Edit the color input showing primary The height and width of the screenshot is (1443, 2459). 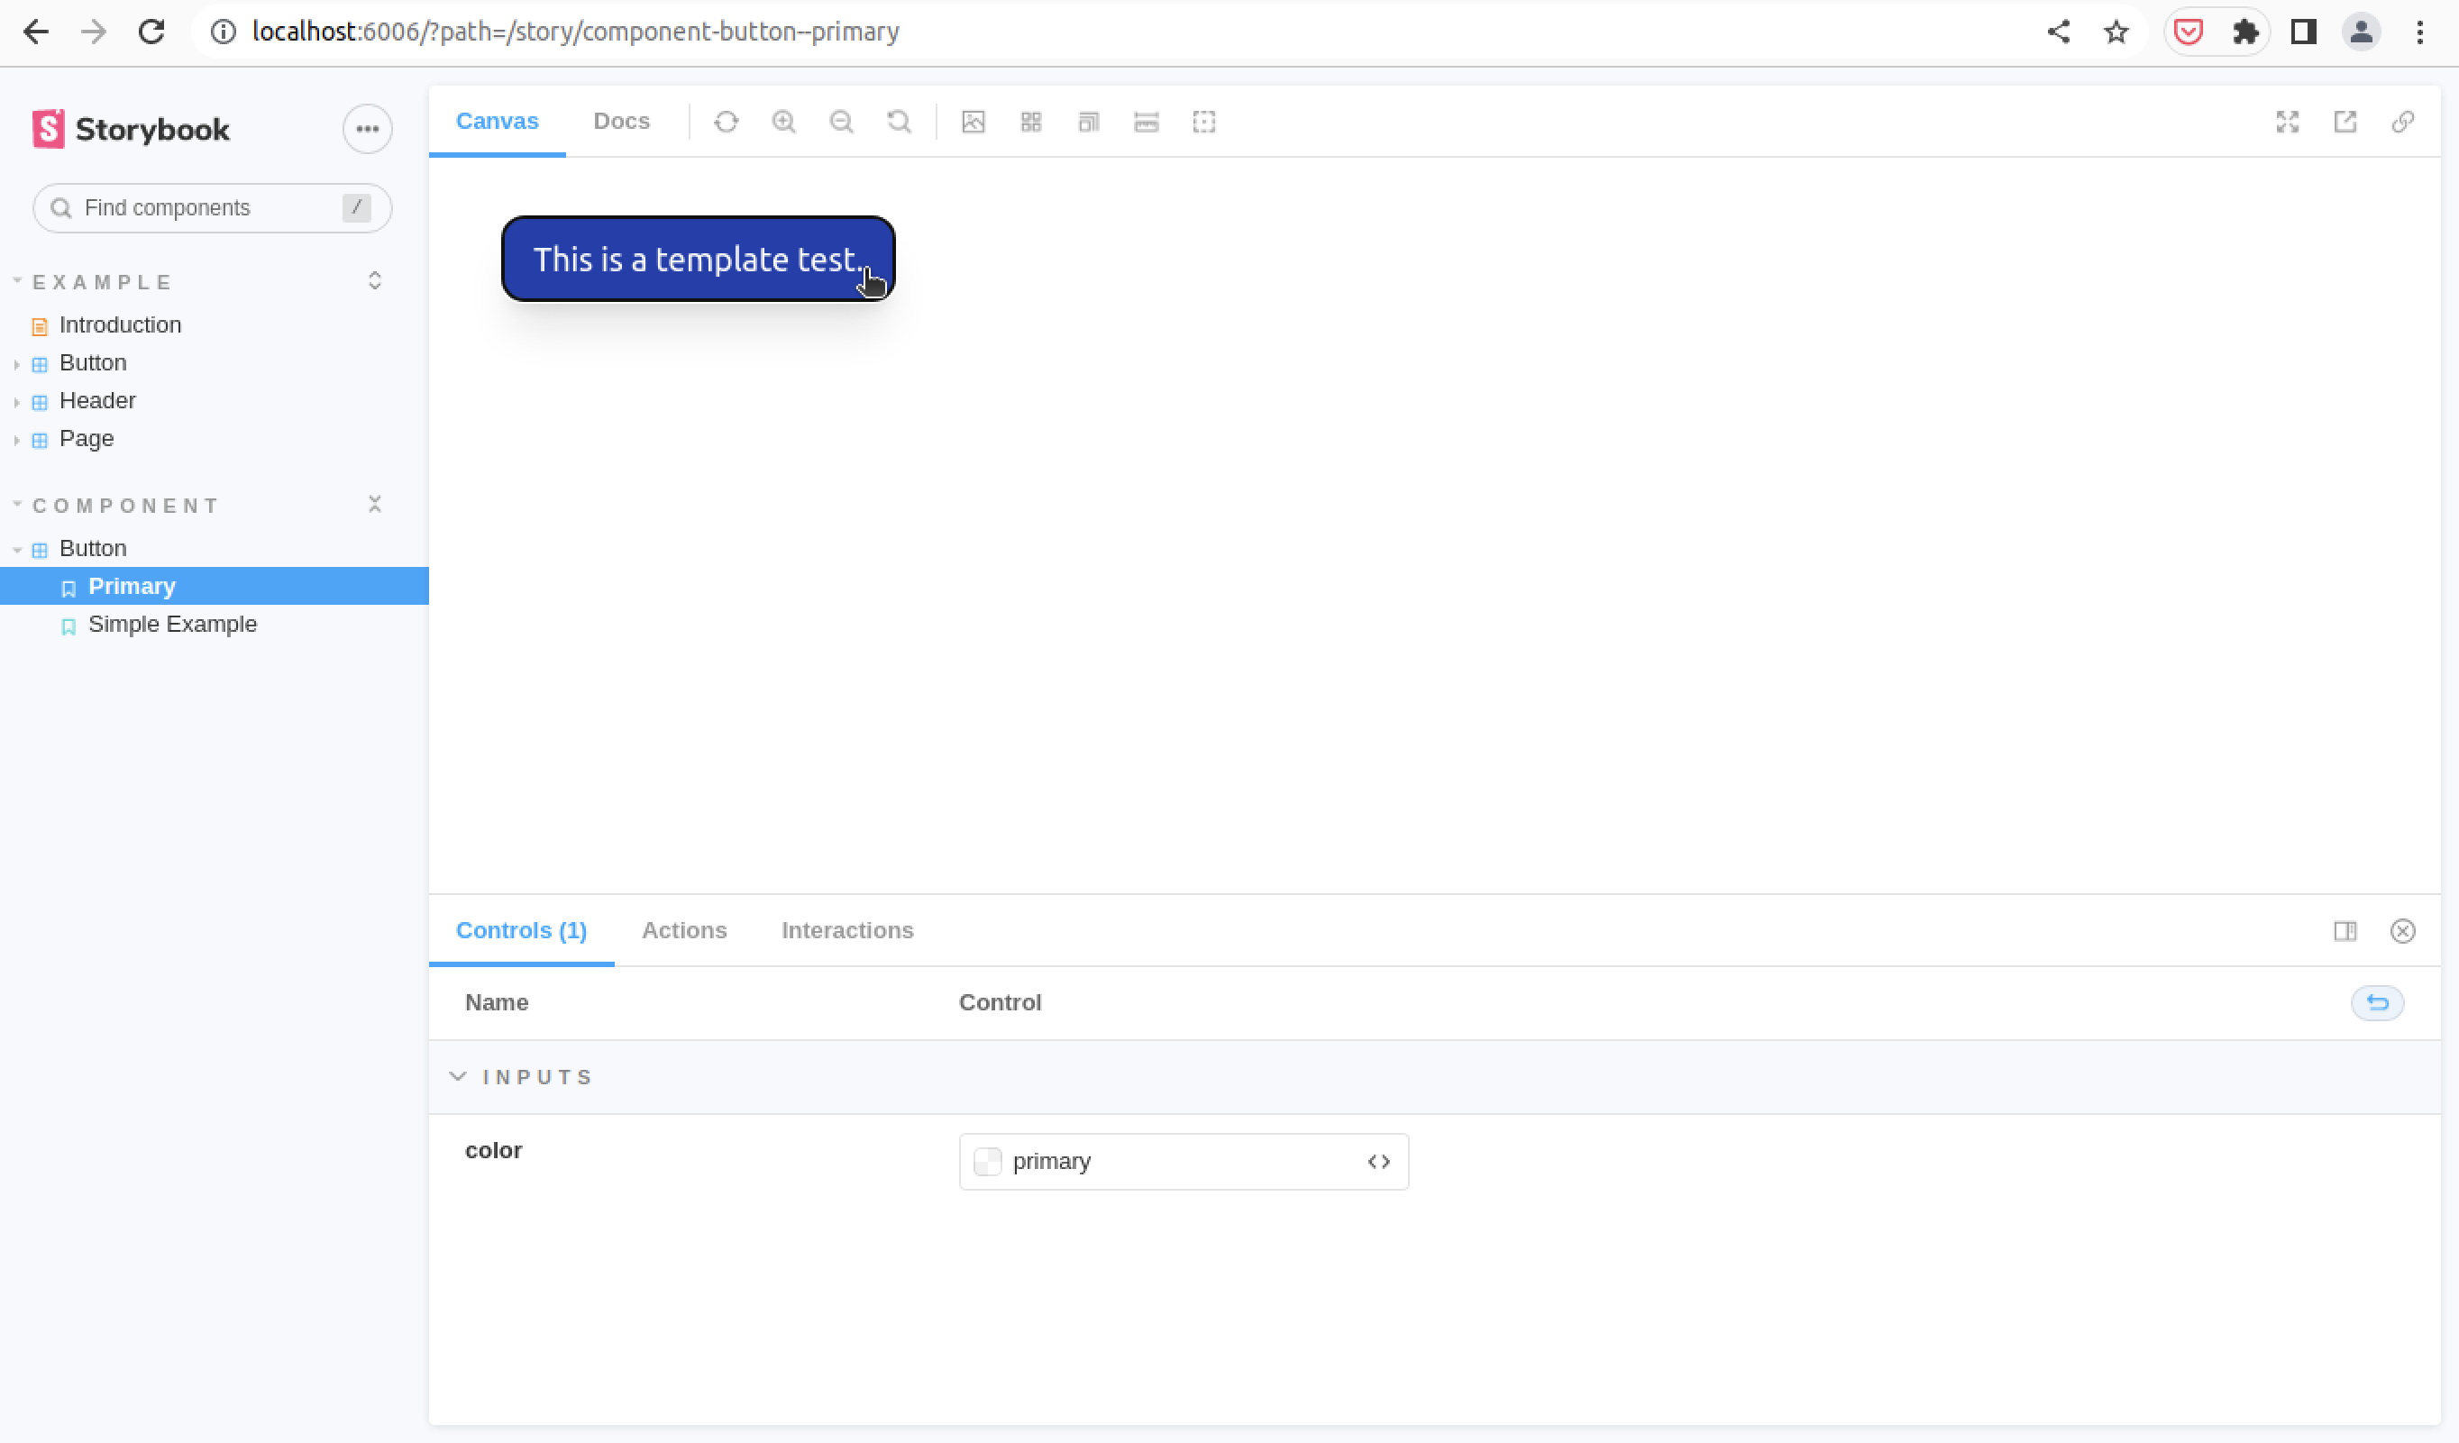coord(1183,1161)
